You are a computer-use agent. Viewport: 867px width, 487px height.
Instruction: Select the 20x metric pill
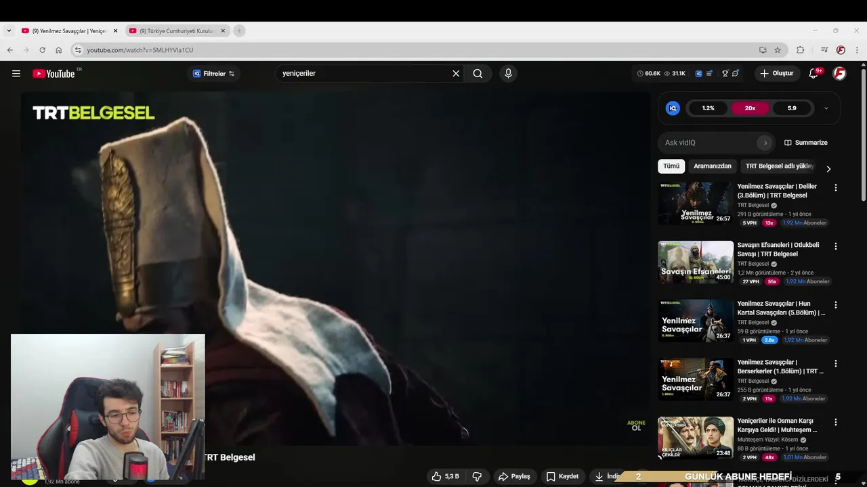click(750, 108)
